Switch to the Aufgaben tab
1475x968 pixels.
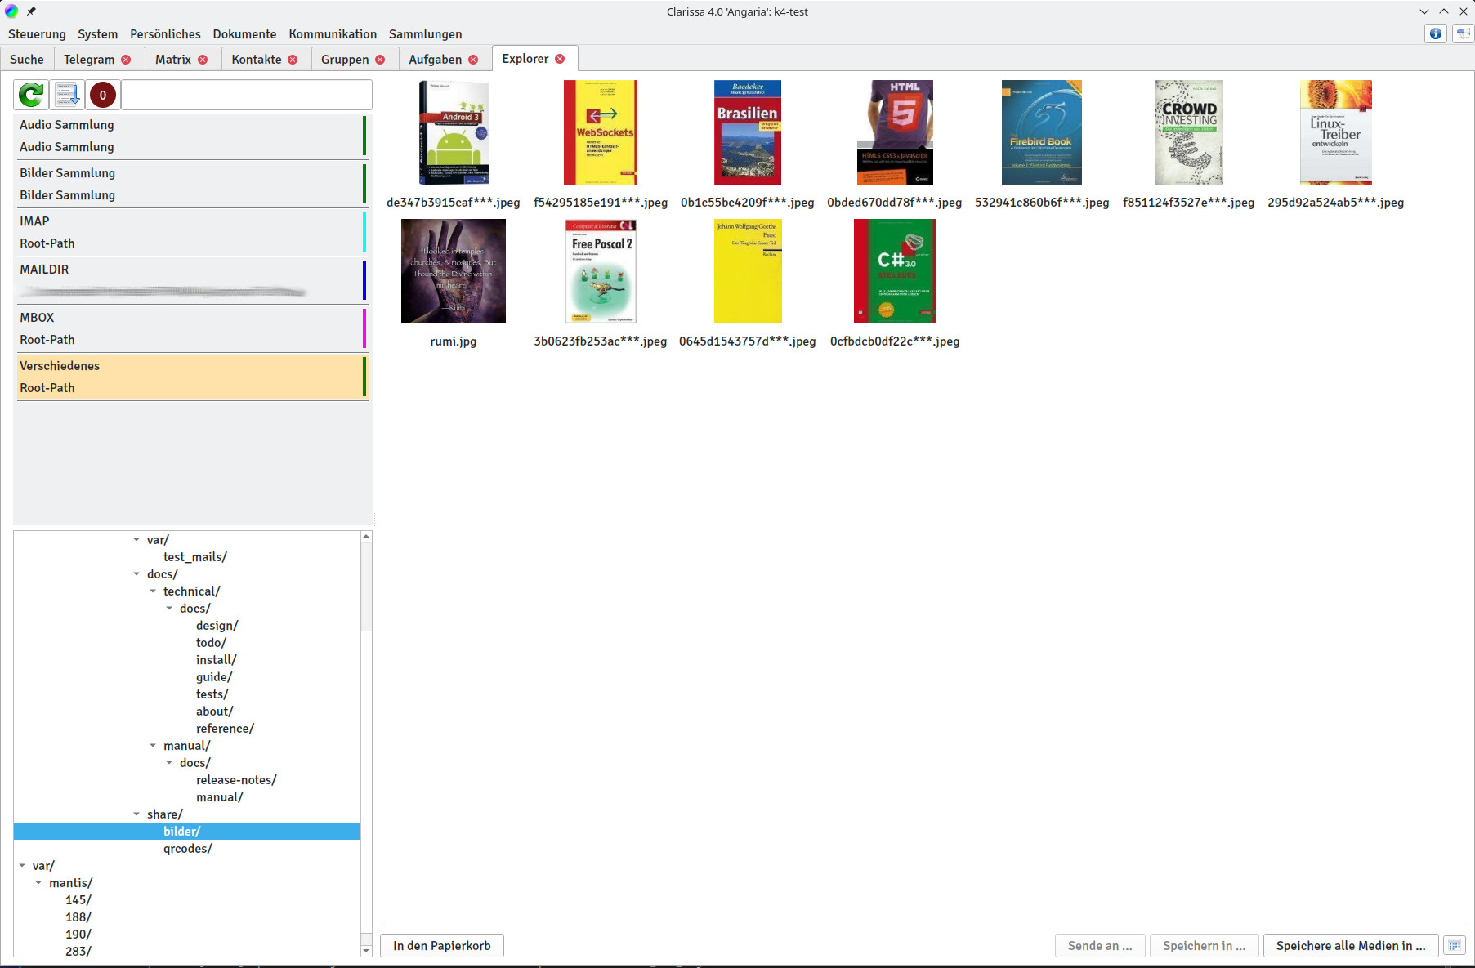(436, 60)
